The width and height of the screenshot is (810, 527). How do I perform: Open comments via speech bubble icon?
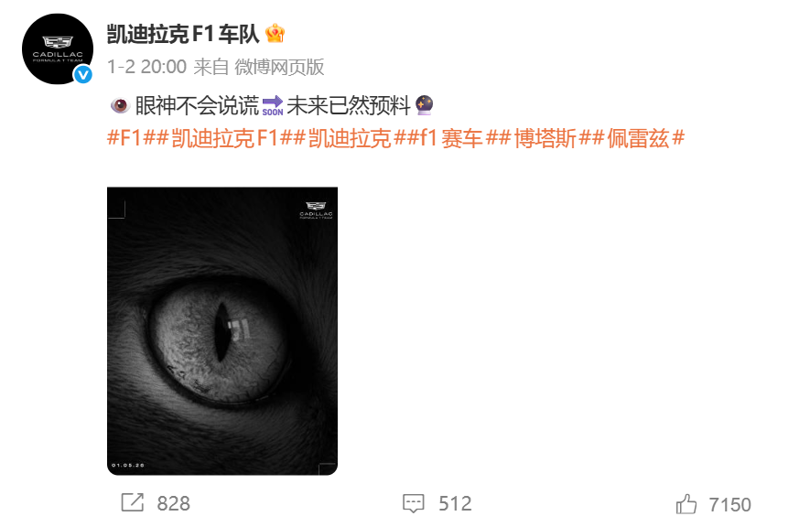pos(414,503)
